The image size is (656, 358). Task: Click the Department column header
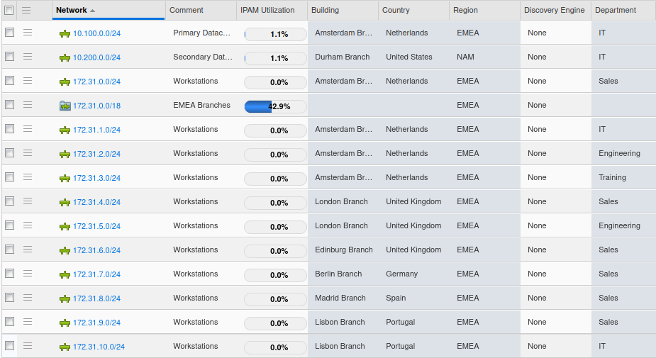(x=615, y=10)
